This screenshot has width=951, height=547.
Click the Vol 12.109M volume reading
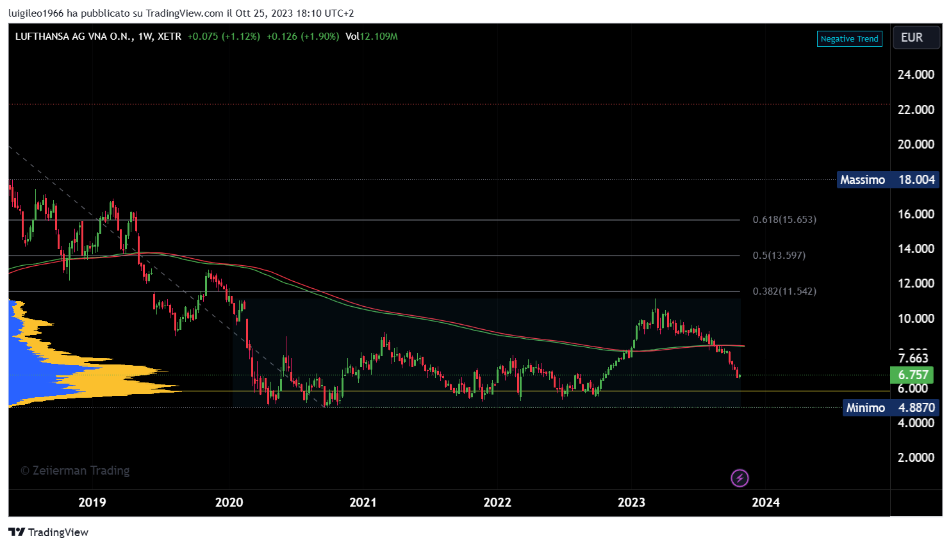372,37
